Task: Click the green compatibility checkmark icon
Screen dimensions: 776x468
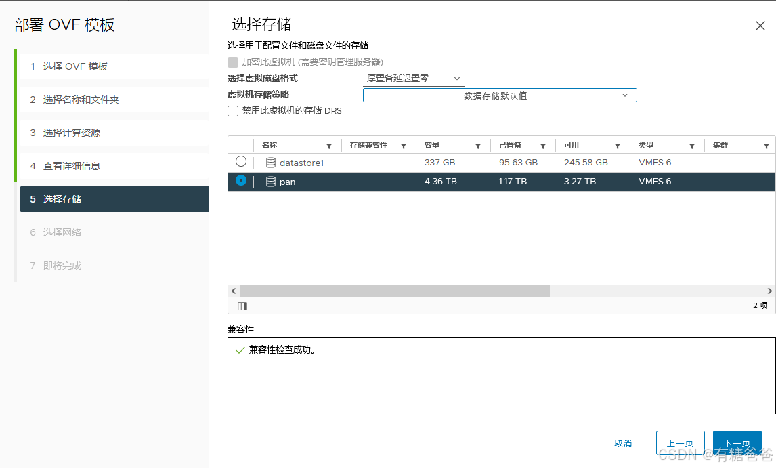Action: pos(240,350)
